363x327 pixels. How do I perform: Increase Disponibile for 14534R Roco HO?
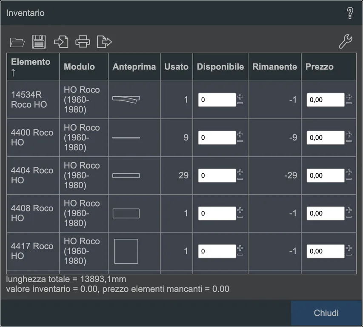point(240,96)
